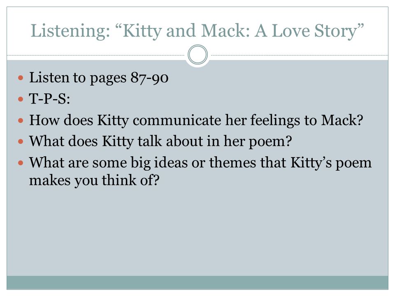Click the page range "87-90"
Screen dimensions: 395x296
(x=149, y=78)
